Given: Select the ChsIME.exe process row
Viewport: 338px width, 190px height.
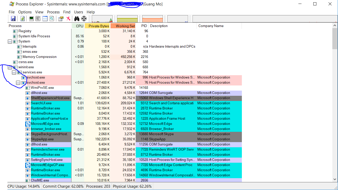Looking at the screenshot, I should 125,180.
